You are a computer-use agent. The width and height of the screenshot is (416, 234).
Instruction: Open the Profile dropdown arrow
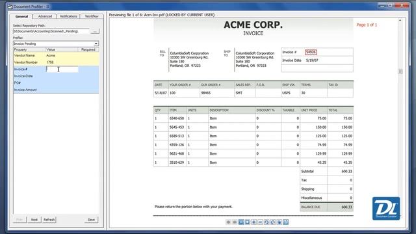tap(96, 44)
